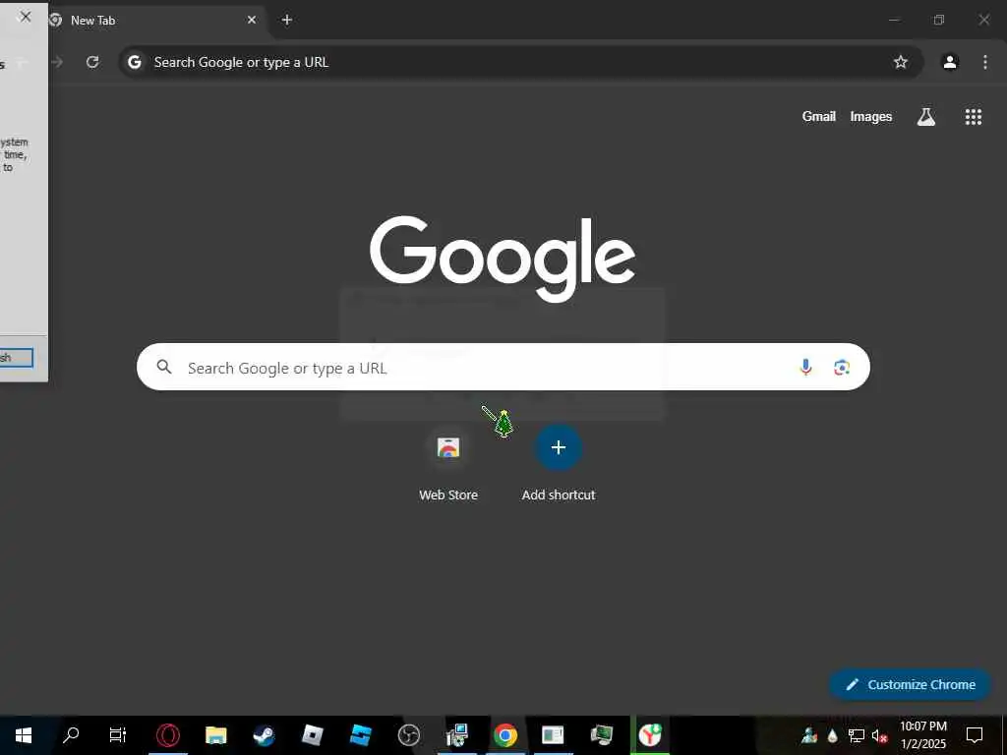Click the center Google search box

click(503, 368)
